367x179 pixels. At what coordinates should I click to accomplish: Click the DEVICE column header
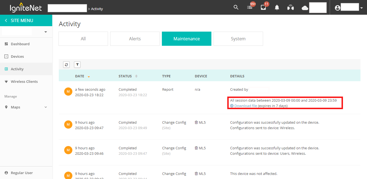pyautogui.click(x=201, y=76)
